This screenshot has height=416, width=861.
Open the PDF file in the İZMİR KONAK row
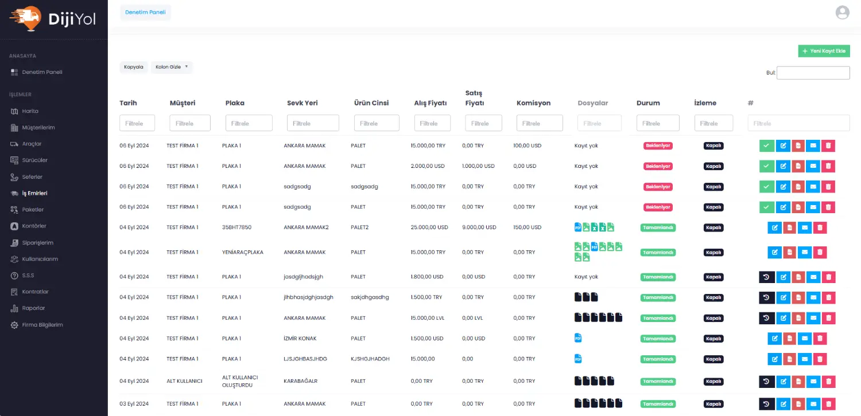click(578, 338)
